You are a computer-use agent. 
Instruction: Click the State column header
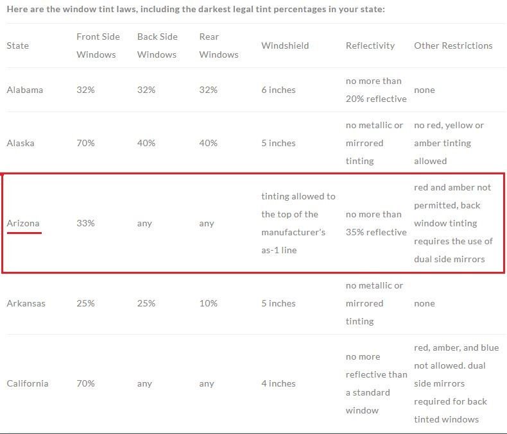pyautogui.click(x=18, y=46)
